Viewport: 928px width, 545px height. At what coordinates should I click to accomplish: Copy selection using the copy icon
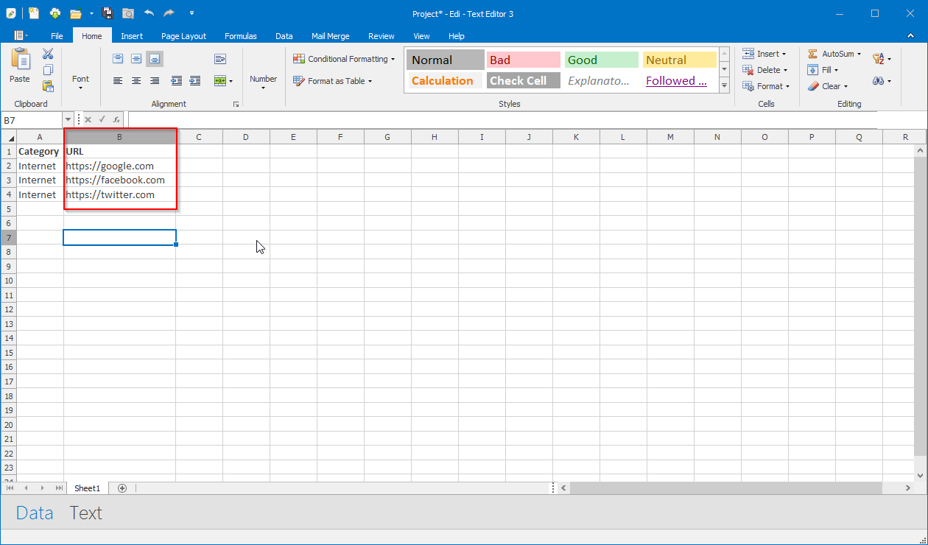[48, 70]
